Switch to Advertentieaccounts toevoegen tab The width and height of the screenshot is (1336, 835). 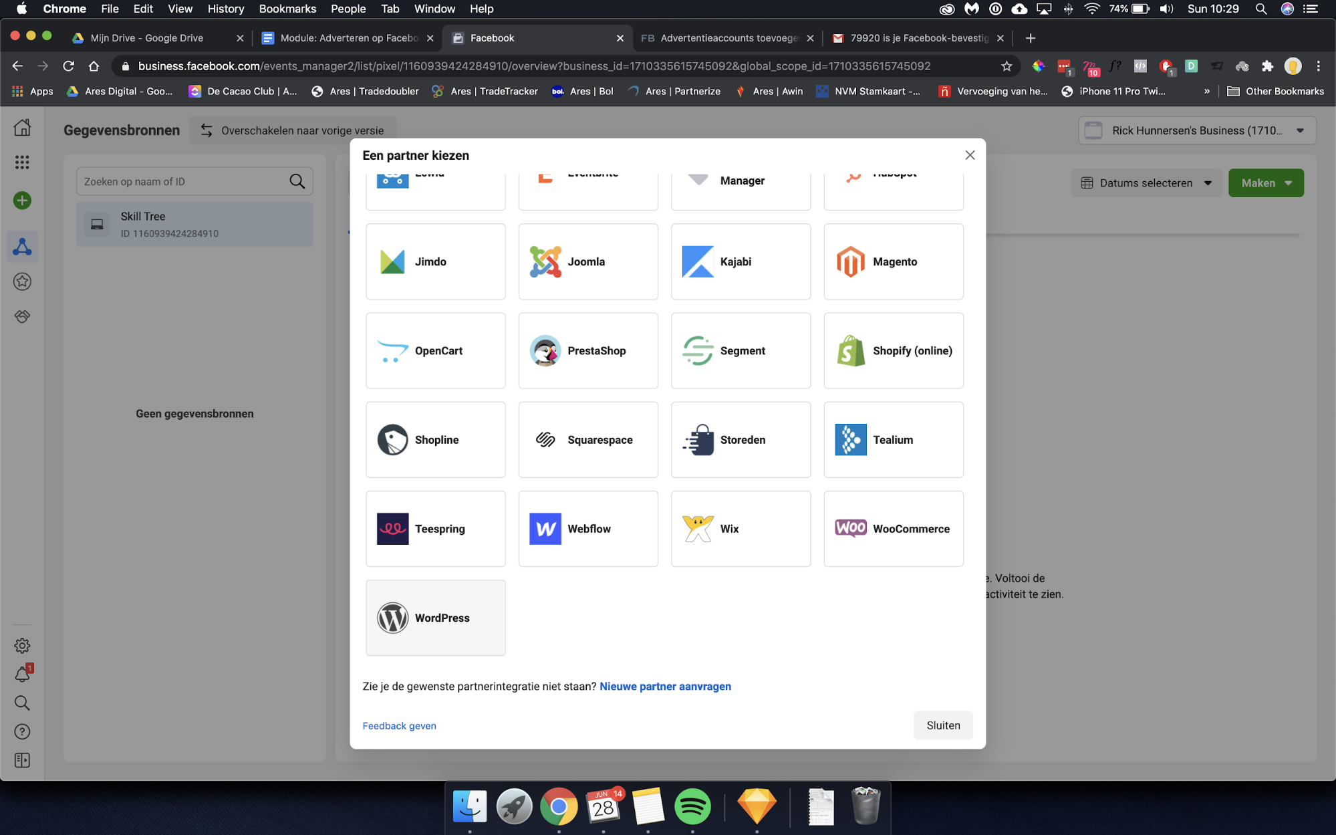(728, 38)
